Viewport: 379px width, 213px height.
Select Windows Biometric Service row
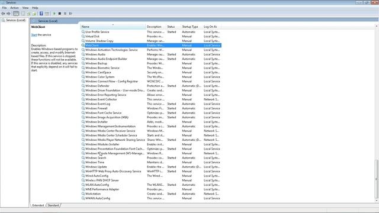pyautogui.click(x=151, y=68)
